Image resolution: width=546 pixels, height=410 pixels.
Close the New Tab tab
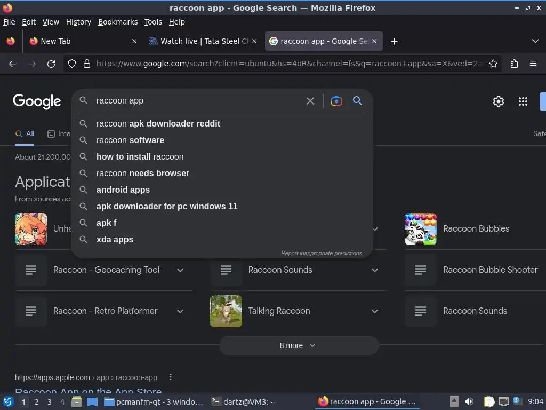(134, 41)
